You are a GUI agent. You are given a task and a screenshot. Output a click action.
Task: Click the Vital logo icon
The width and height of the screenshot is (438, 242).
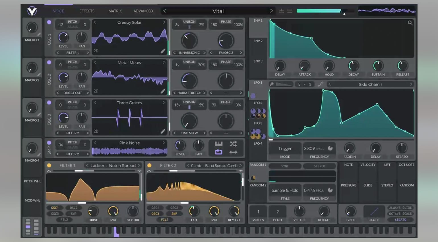coord(32,11)
